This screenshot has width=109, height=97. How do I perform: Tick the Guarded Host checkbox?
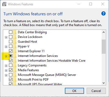pos(11,42)
